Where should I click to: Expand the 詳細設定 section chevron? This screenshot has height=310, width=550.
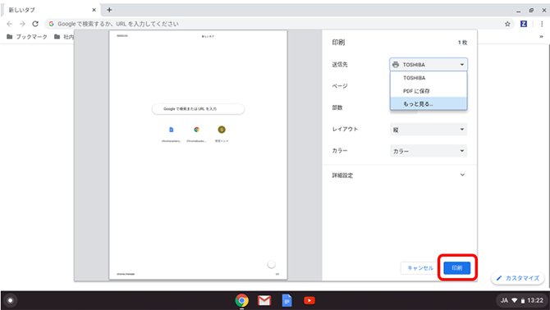pos(462,175)
